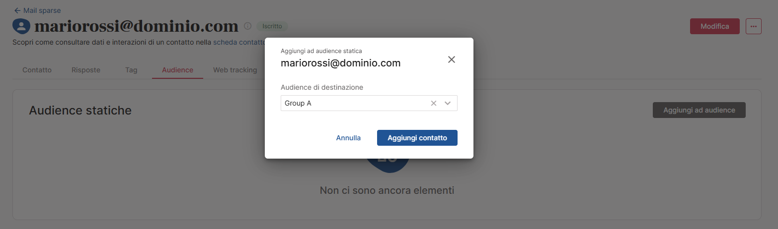
Task: Select the Audience tab
Action: [177, 70]
